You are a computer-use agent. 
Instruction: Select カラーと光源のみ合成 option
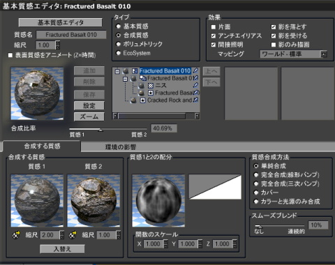click(256, 202)
